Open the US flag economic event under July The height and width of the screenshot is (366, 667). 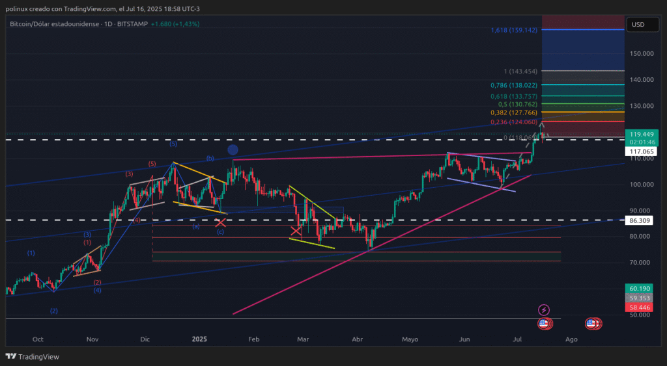[543, 323]
